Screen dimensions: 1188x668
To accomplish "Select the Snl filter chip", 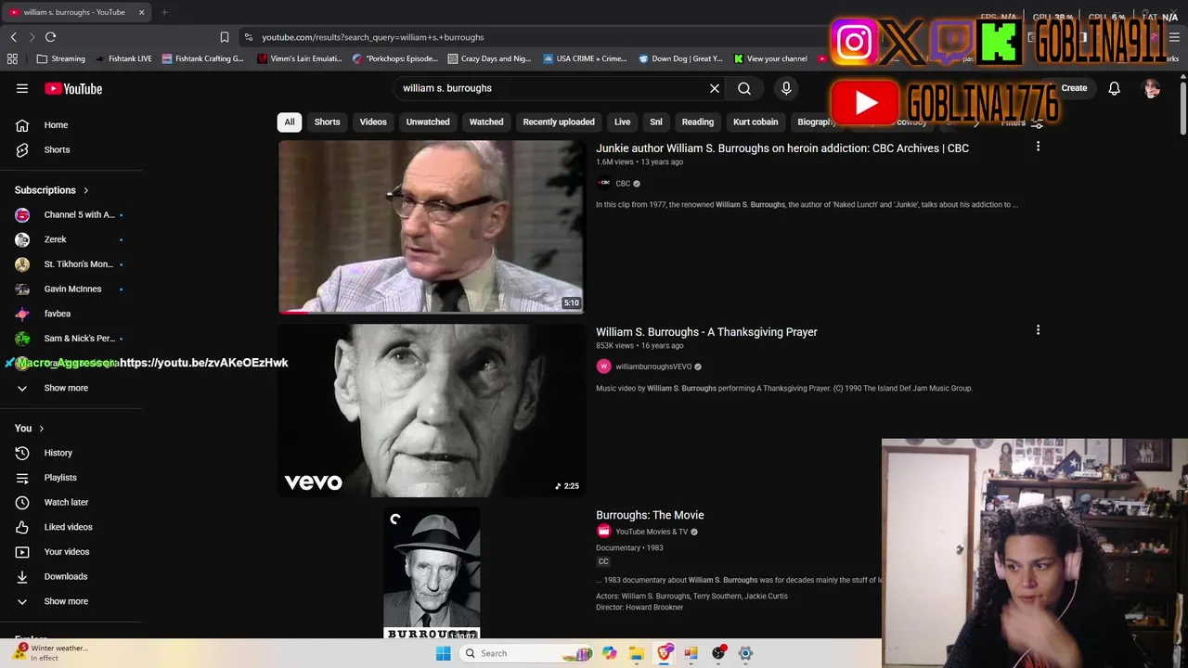I will 656,122.
